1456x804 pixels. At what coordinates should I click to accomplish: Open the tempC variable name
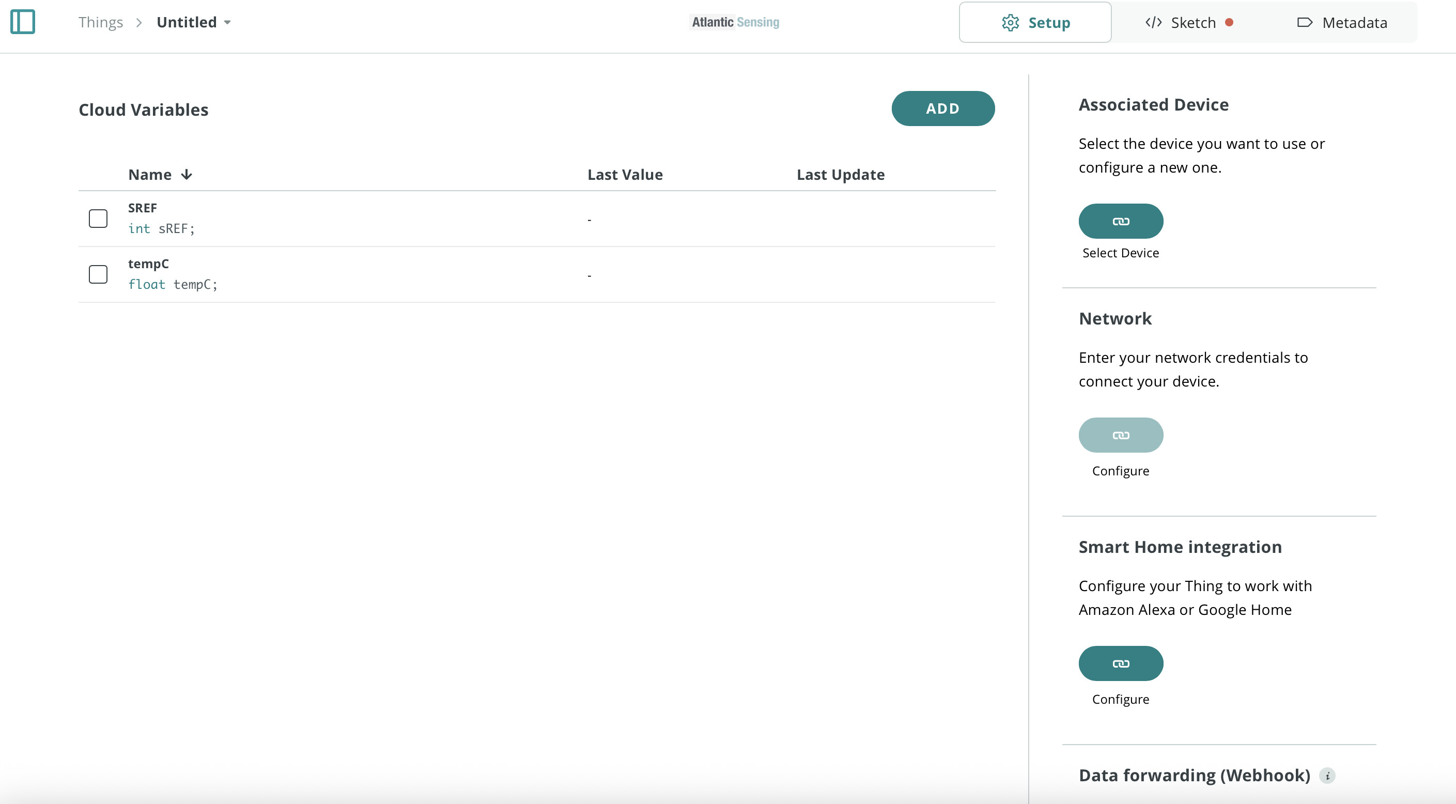(x=148, y=264)
